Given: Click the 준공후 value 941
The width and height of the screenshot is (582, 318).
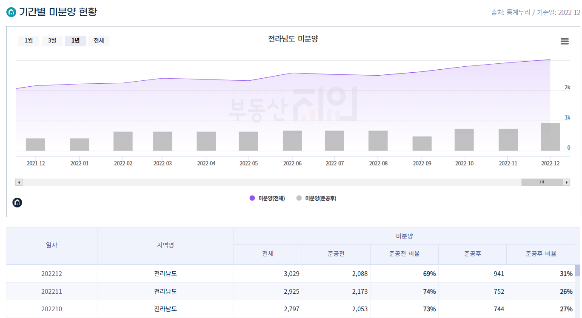Looking at the screenshot, I should pyautogui.click(x=499, y=274).
